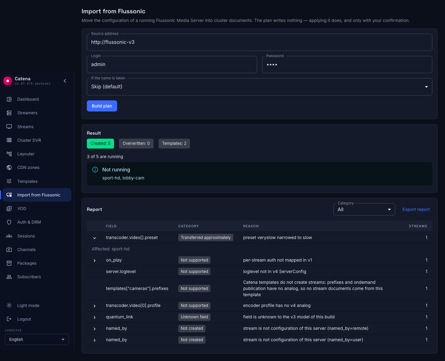445x361 pixels.
Task: Click the STREAMS column header
Action: [x=418, y=226]
